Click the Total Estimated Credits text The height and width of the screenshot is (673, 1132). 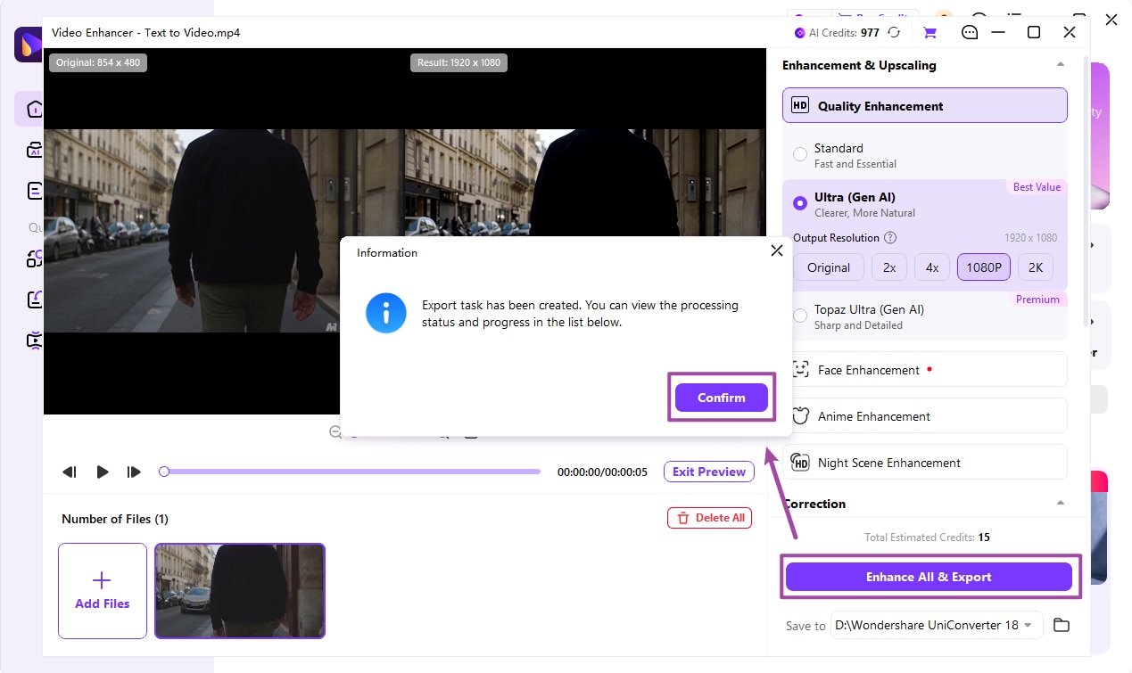tap(927, 538)
